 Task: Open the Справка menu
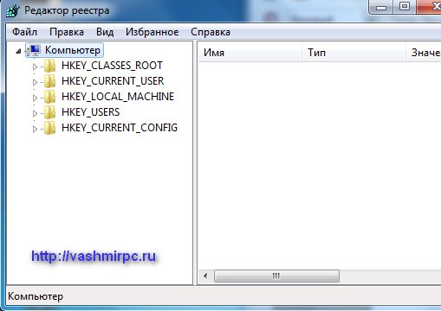tap(211, 32)
